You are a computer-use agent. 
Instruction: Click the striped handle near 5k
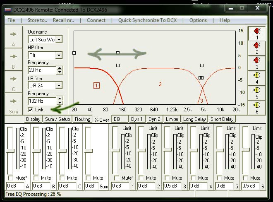coord(201,78)
